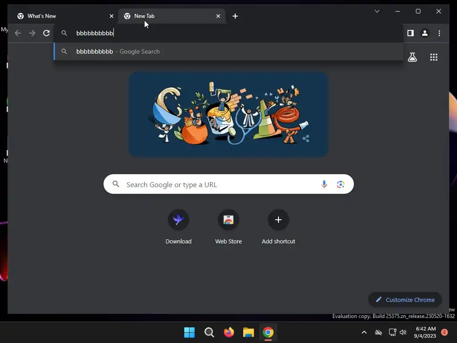Close the New Tab tab
Screen dimensions: 457x343
coord(218,16)
